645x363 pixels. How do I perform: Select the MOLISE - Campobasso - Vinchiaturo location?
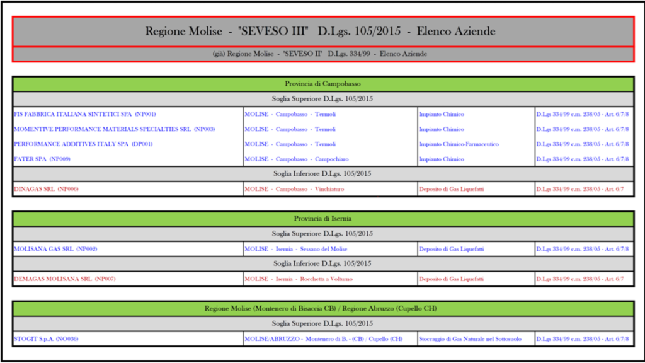[294, 189]
